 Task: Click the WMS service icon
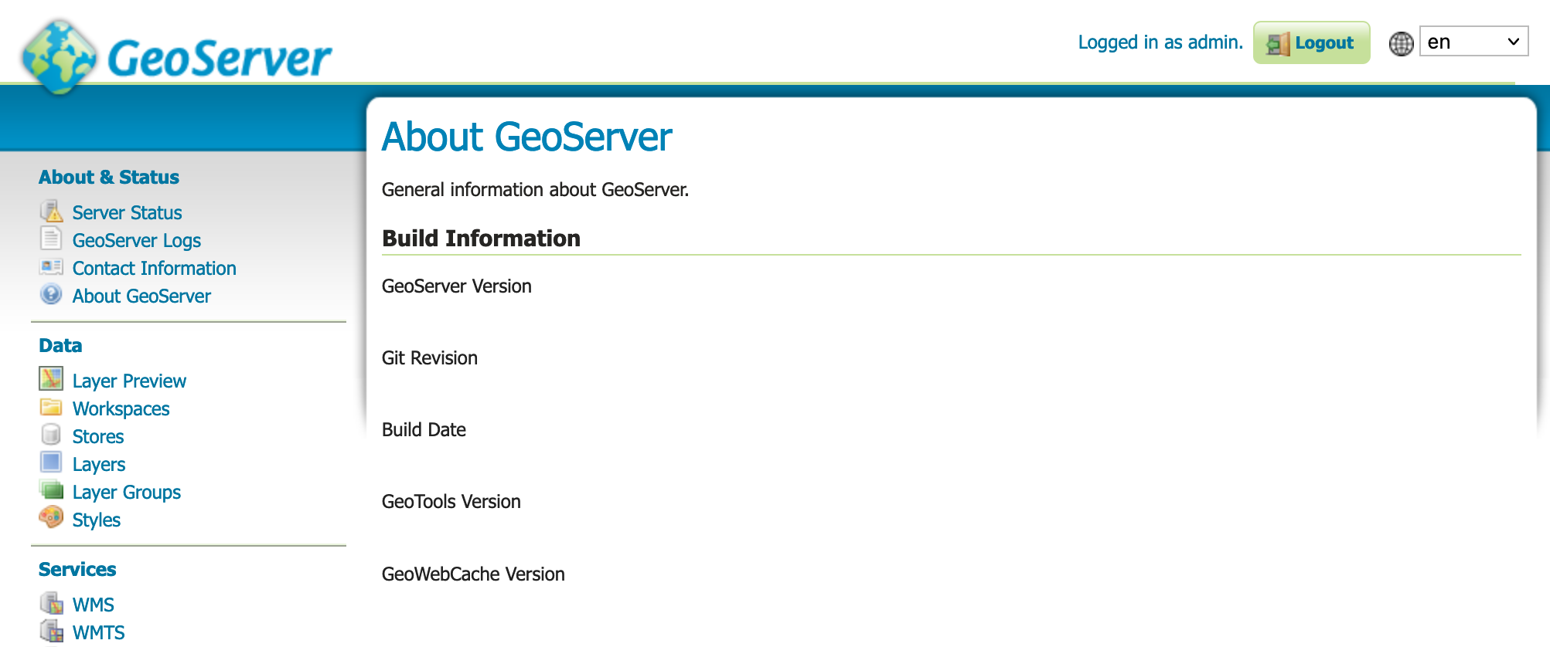pyautogui.click(x=51, y=603)
